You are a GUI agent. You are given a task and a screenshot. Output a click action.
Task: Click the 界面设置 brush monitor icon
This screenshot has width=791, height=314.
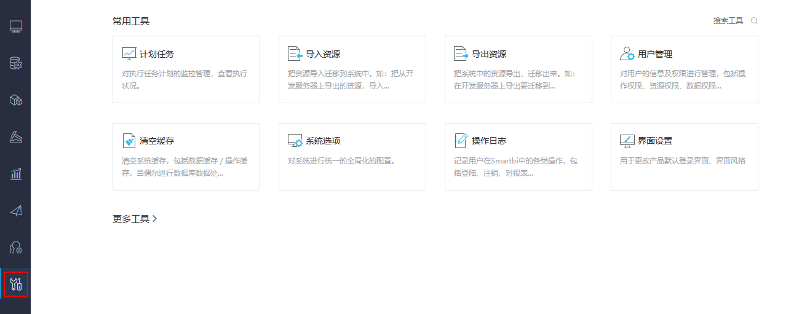click(x=627, y=141)
